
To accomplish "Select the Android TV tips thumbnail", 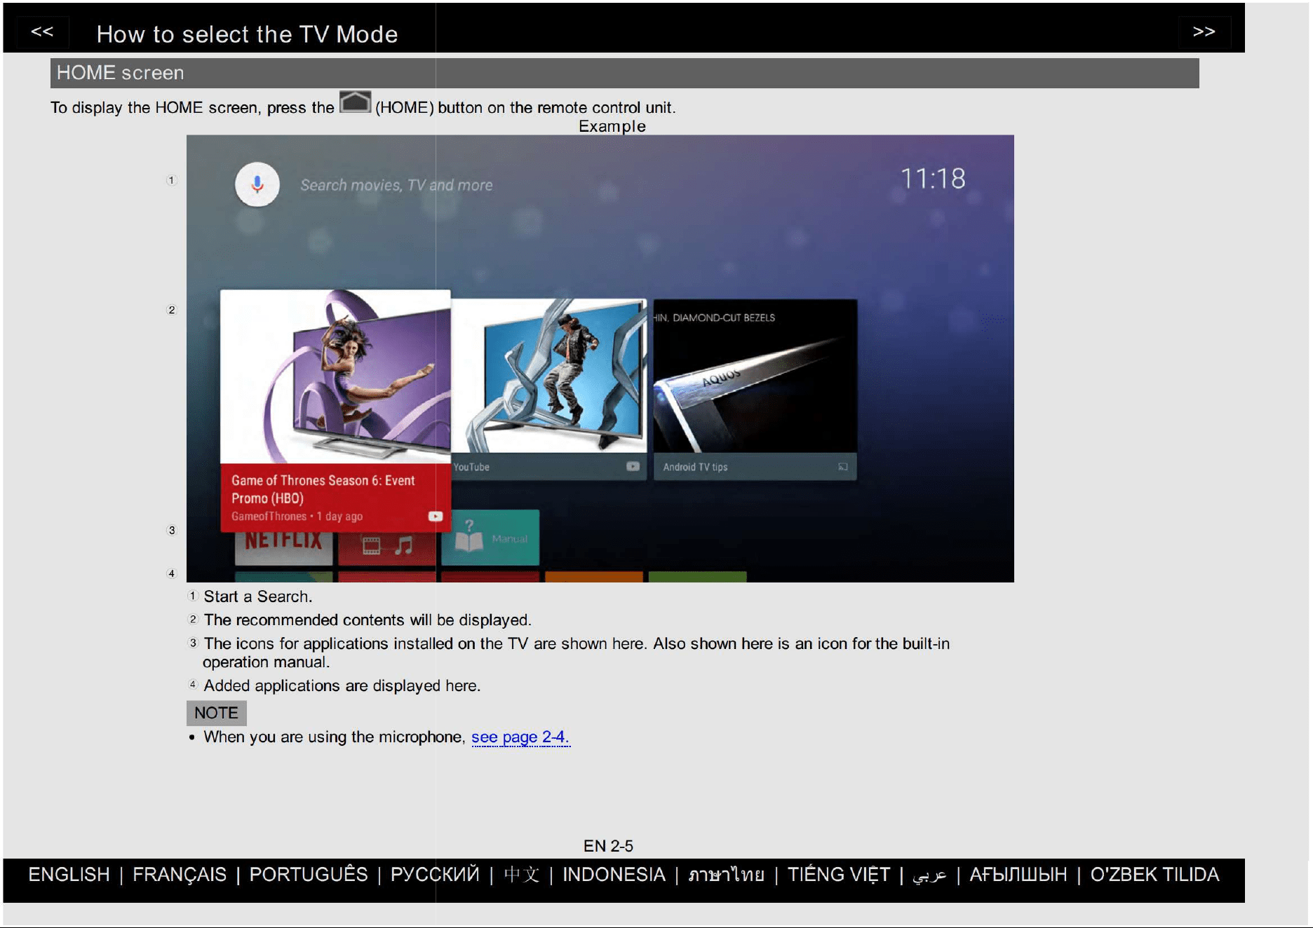I will [755, 376].
